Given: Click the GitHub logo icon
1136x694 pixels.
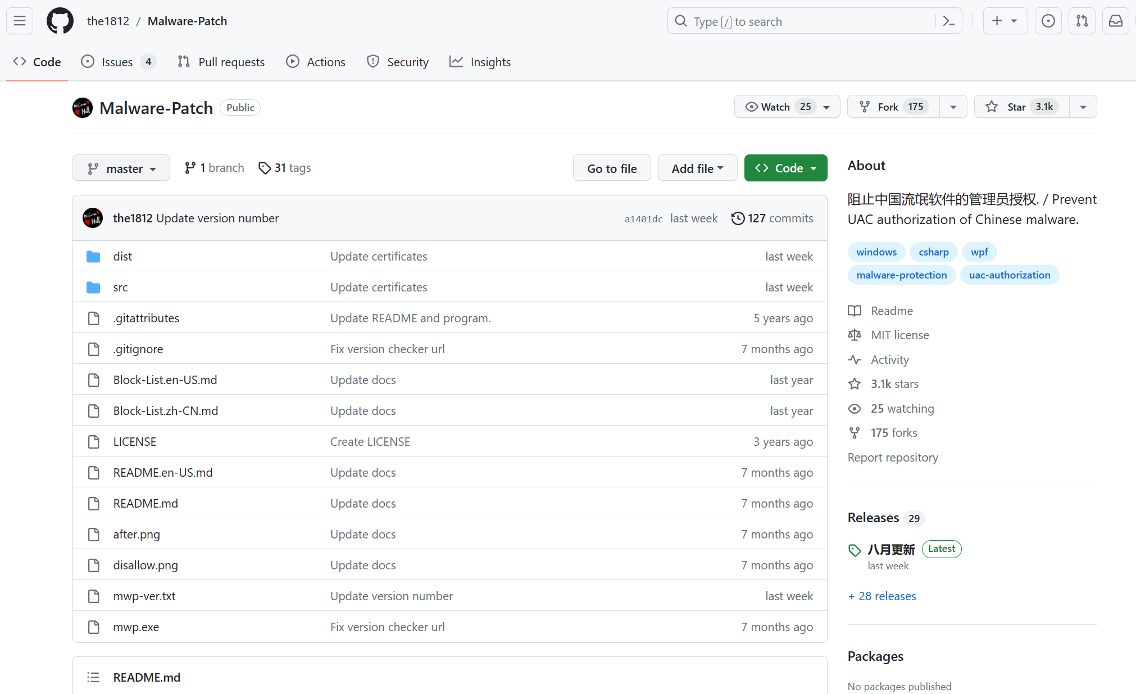Looking at the screenshot, I should pyautogui.click(x=60, y=21).
